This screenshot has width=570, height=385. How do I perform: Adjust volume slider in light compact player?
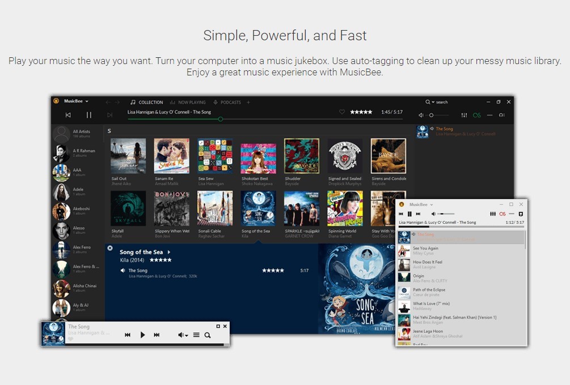(x=446, y=214)
